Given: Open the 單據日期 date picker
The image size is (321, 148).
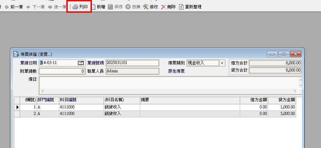Looking at the screenshot, I should [81, 63].
